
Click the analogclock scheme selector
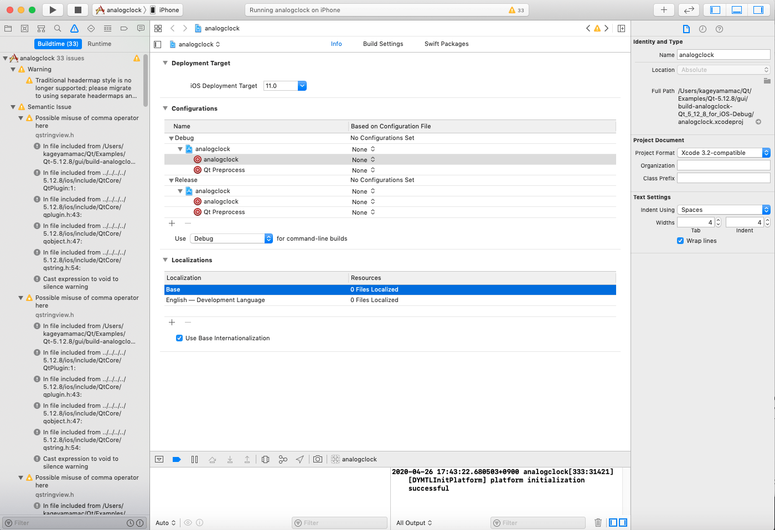coord(119,10)
